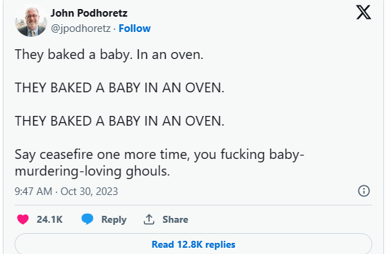Click the 'Say ceasefire one more time' sentence
The width and height of the screenshot is (391, 254).
(159, 155)
